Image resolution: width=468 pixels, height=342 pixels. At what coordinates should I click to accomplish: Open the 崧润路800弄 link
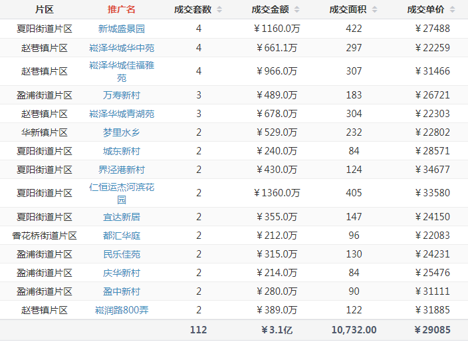pos(122,310)
